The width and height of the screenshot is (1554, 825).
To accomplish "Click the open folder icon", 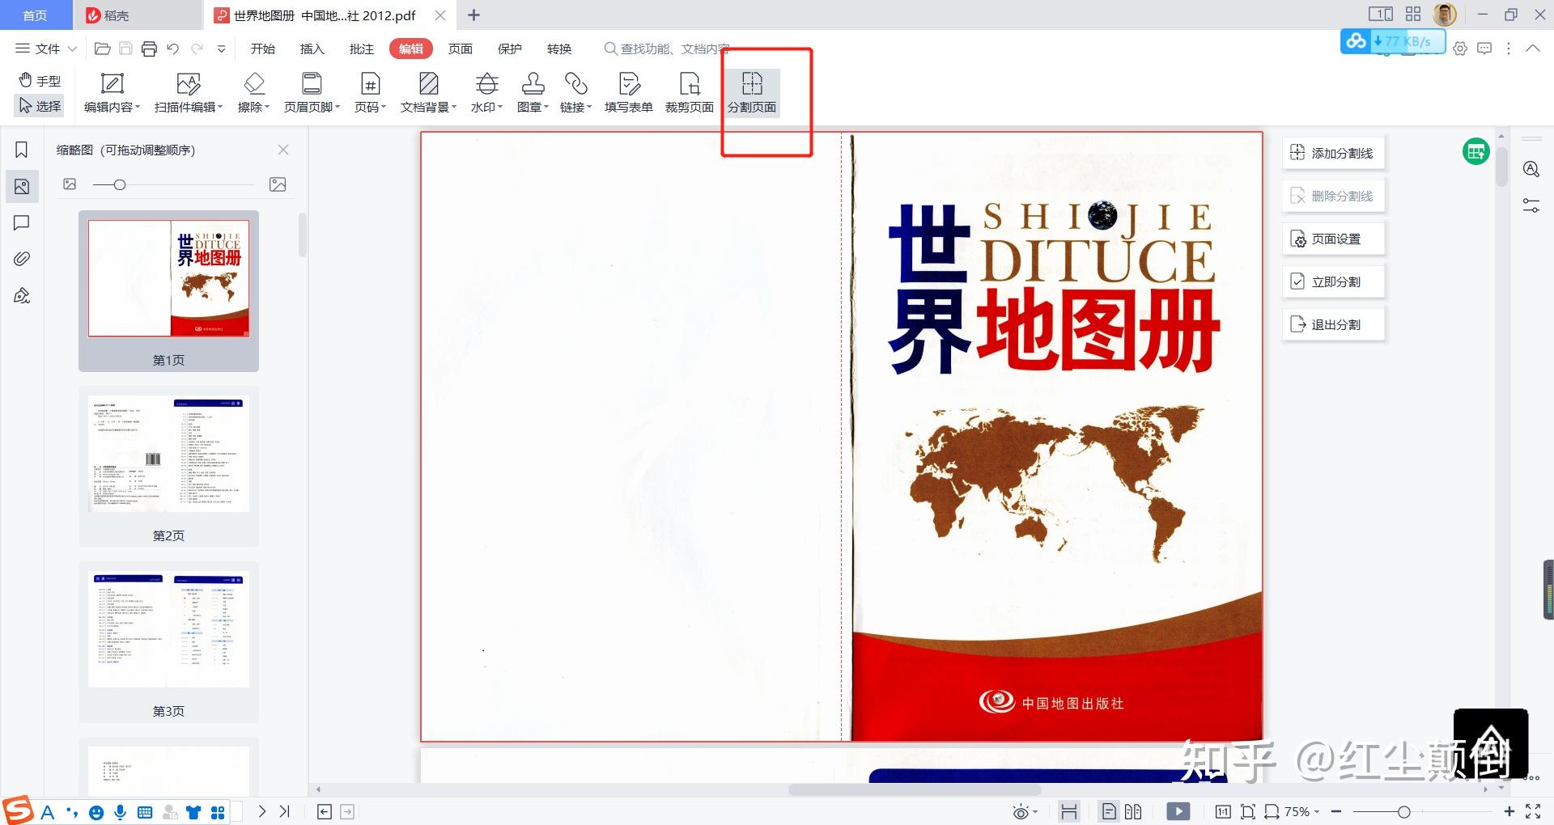I will pos(103,49).
